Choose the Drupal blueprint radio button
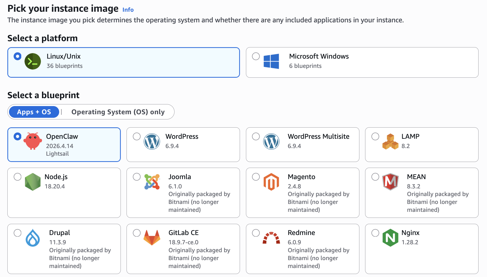 click(x=17, y=233)
